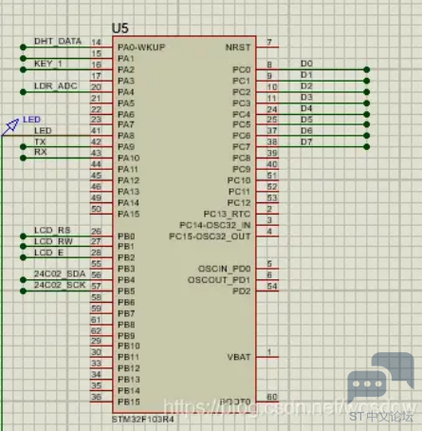422x431 pixels.
Task: Click the D5 net label
Action: [x=306, y=120]
